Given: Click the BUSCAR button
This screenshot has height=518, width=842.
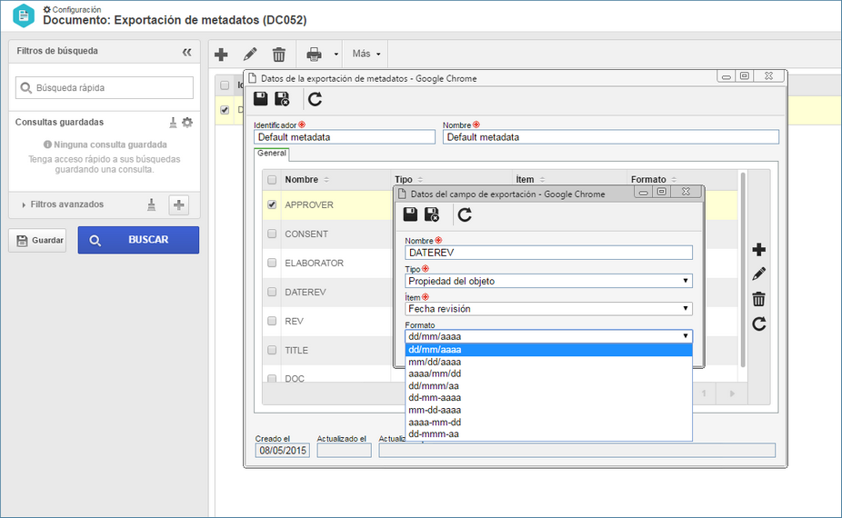Looking at the screenshot, I should point(138,240).
